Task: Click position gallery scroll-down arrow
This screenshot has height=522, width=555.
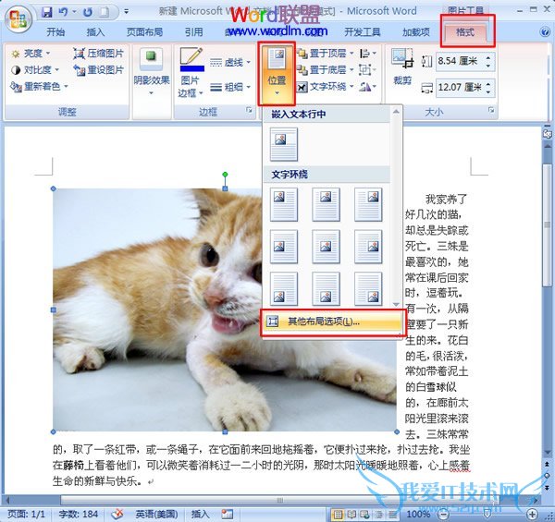Action: [396, 304]
